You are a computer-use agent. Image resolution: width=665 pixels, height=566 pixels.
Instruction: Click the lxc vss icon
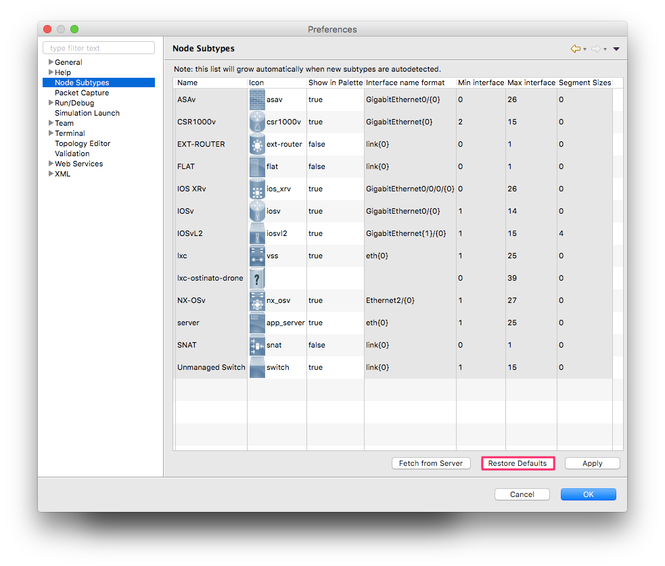coord(257,256)
